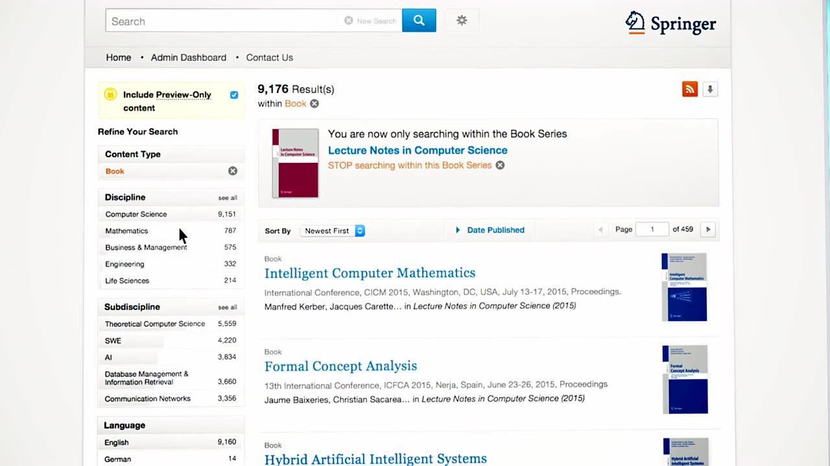Stop searching within this Book Series

pyautogui.click(x=410, y=166)
